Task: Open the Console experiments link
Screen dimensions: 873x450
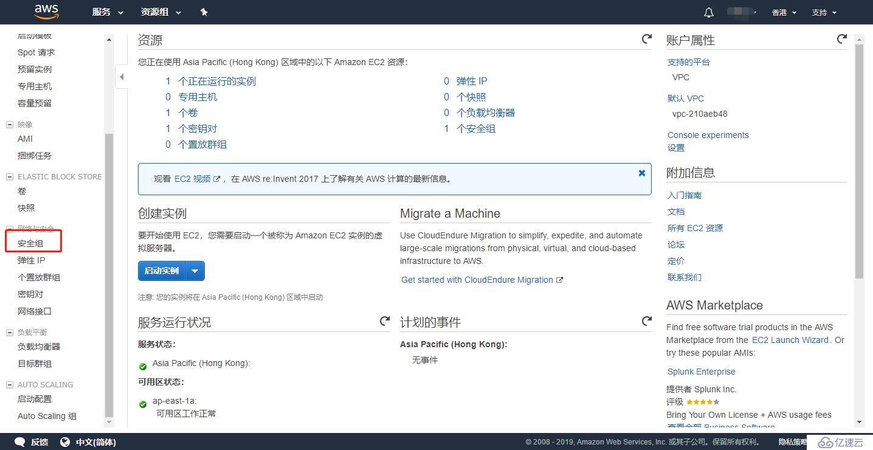Action: 708,135
